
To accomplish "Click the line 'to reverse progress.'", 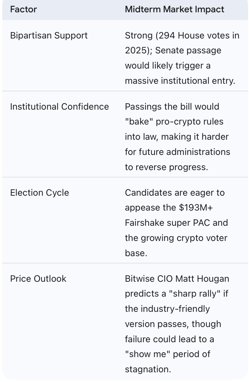I will coord(167,167).
